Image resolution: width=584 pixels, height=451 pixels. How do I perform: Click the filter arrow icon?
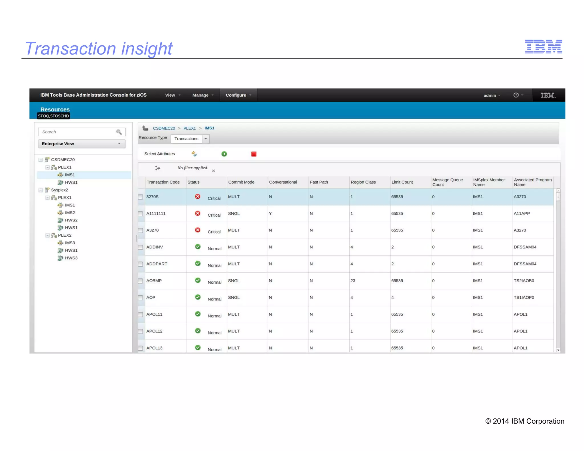tap(157, 168)
